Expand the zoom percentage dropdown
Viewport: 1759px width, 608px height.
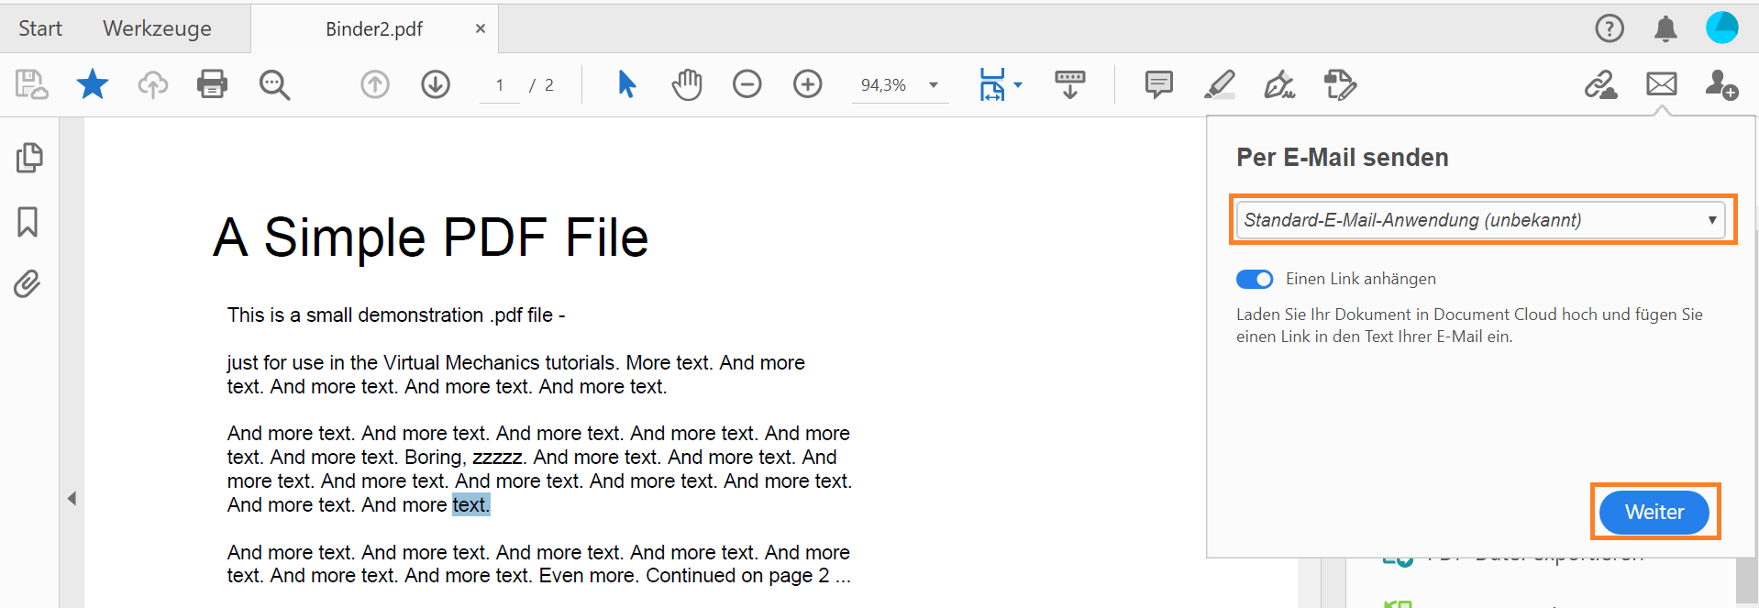(934, 85)
